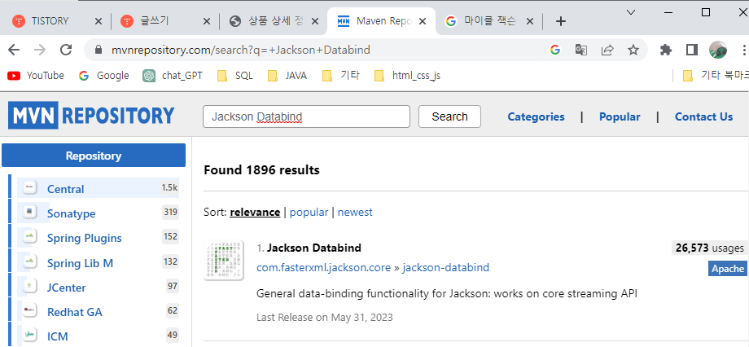The height and width of the screenshot is (347, 749).
Task: Click the Sonatype repository icon
Action: click(x=30, y=212)
